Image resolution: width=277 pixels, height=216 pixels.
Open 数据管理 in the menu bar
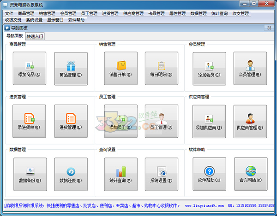point(199,13)
